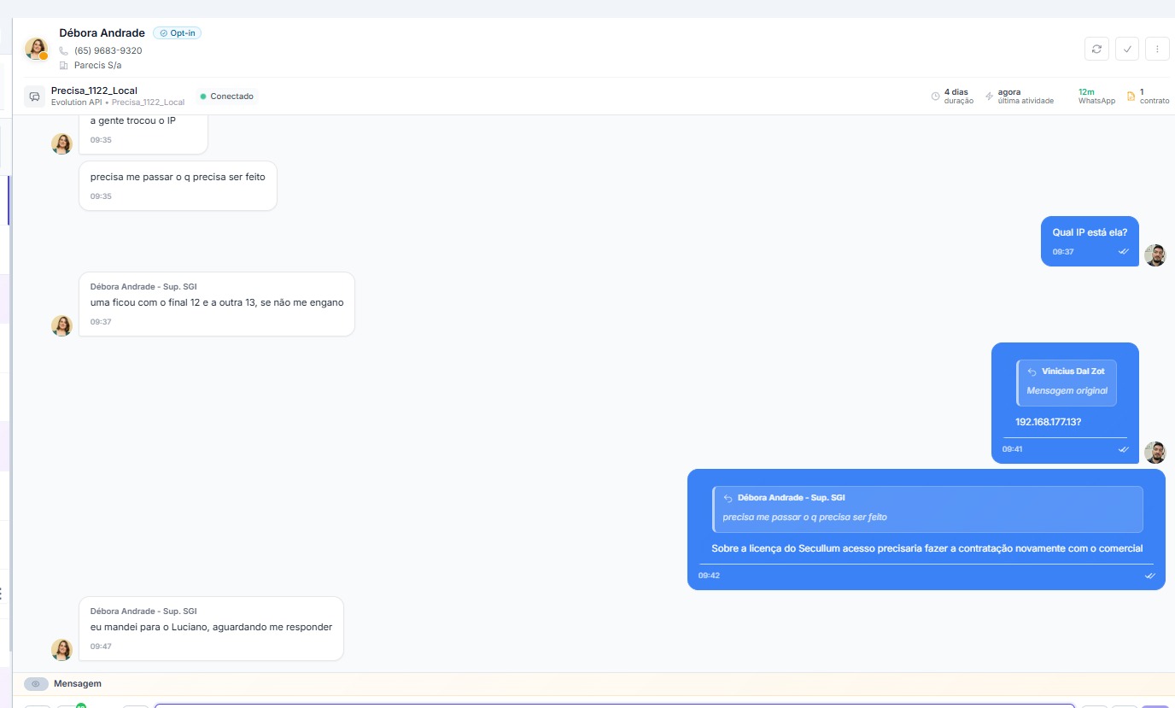Click the refresh conversation icon

tap(1096, 49)
